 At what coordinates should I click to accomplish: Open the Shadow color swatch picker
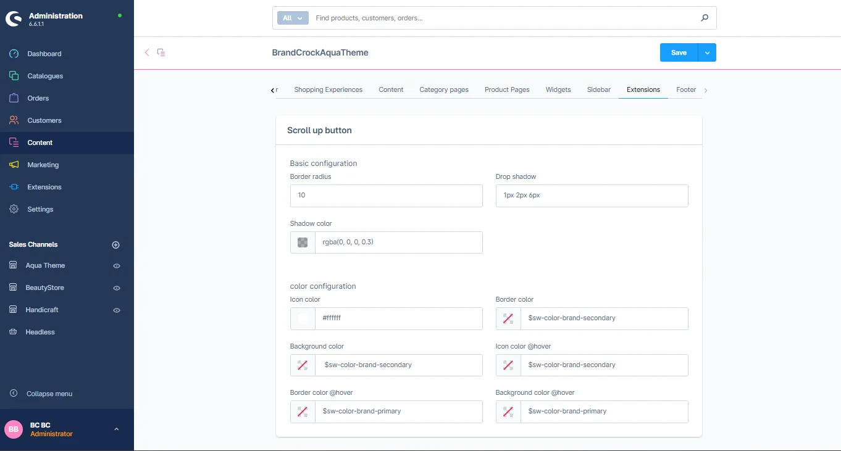303,242
